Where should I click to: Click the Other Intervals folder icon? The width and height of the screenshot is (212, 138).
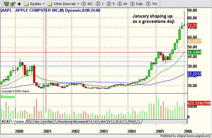[50, 4]
